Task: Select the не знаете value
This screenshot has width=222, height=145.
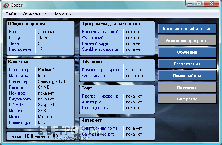Action: pos(135,76)
